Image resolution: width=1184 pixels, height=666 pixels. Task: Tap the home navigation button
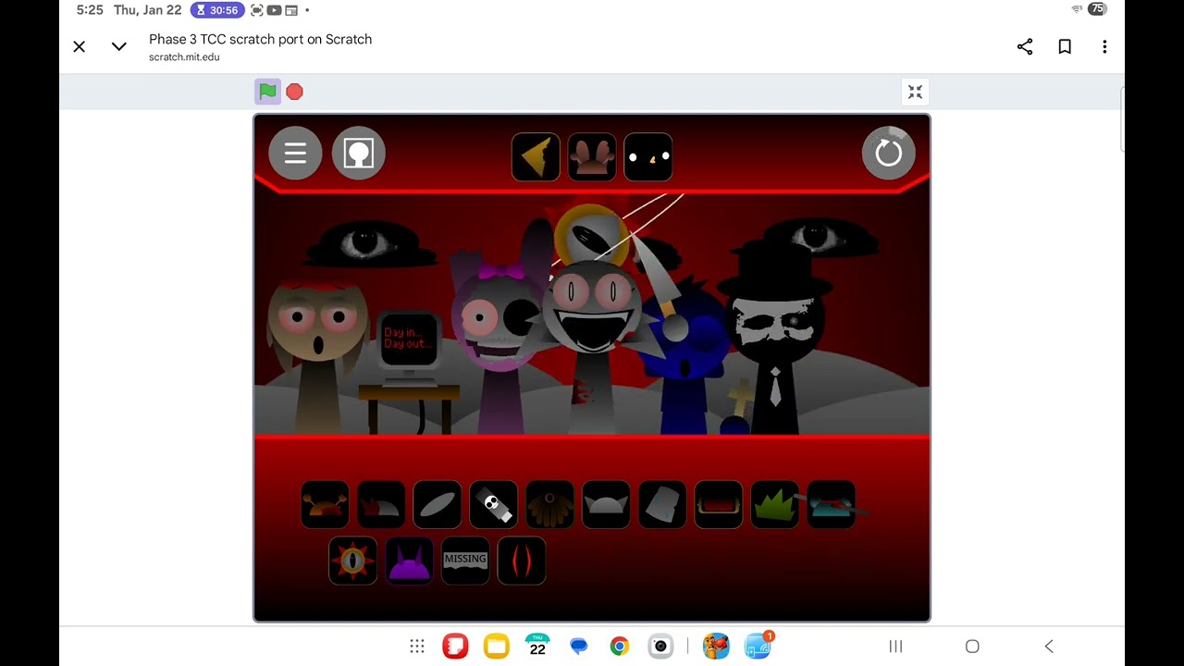click(972, 647)
